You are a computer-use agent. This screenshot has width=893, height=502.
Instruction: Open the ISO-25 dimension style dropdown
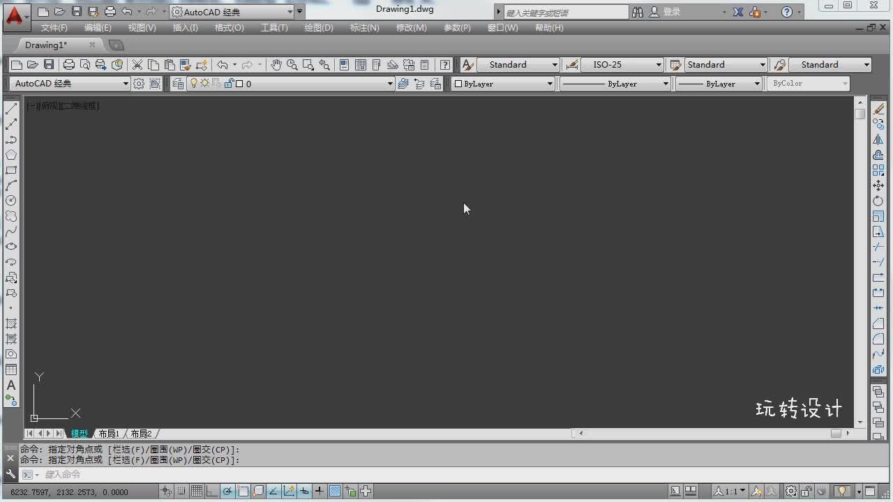659,65
